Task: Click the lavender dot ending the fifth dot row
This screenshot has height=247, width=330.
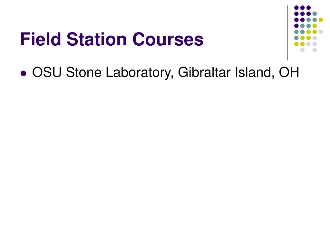Action: [321, 32]
